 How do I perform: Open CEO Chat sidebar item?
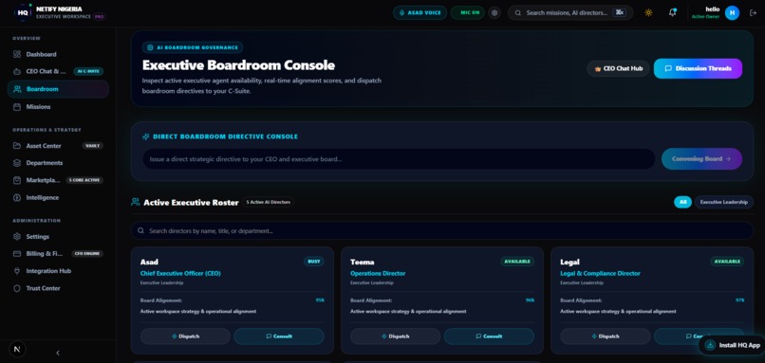point(58,71)
